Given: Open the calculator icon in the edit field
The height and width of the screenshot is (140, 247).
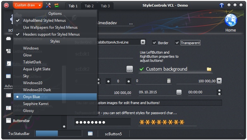Looking at the screenshot, I should pyautogui.click(x=169, y=81).
